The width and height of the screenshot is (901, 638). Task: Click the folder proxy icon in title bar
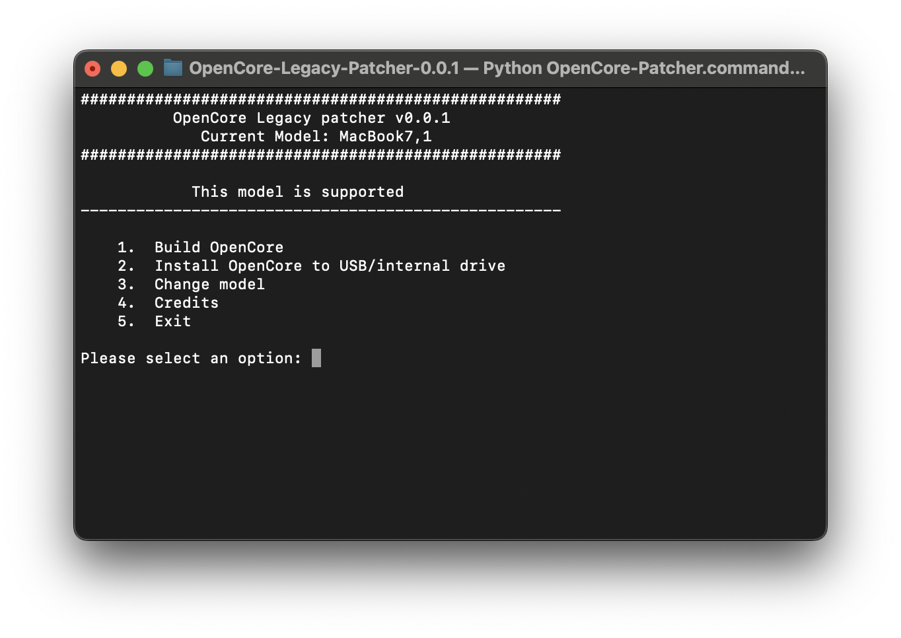(173, 68)
